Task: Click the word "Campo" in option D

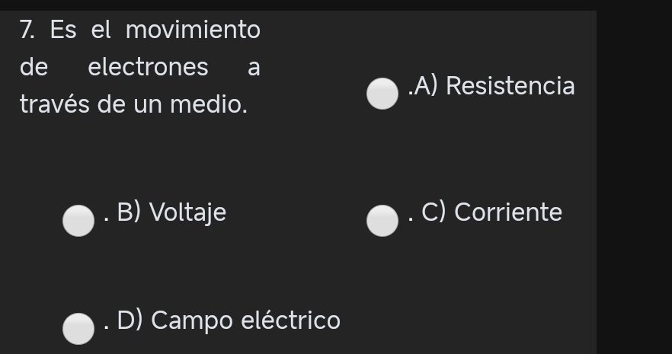Action: 192,321
